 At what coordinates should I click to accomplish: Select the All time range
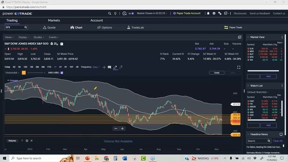(x=77, y=67)
